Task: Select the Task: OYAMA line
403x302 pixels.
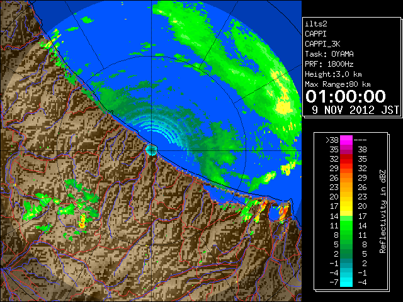Action: (329, 54)
